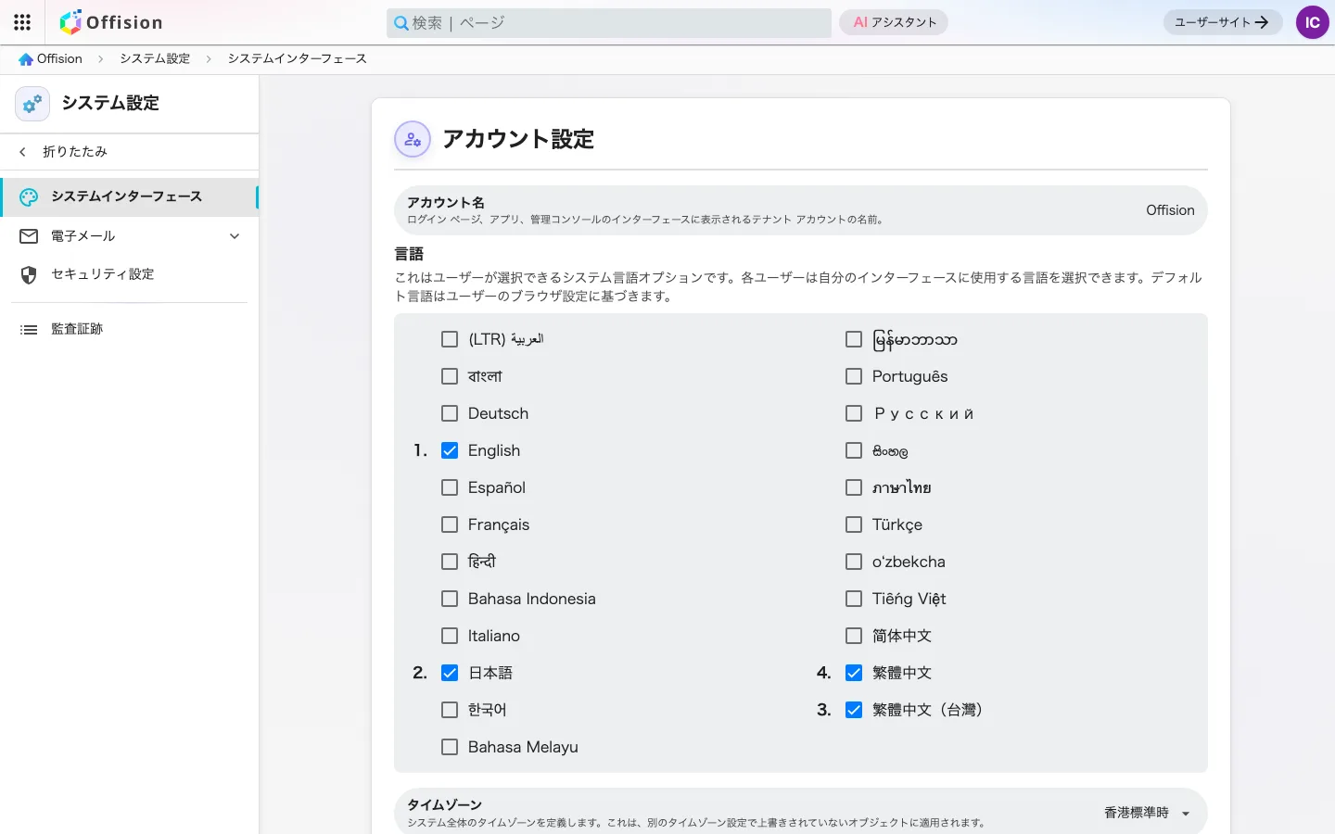The image size is (1335, 834).
Task: Open 電子メール in the sidebar
Action: tap(129, 236)
